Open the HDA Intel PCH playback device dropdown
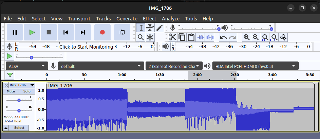The height and width of the screenshot is (139, 320). (x=256, y=66)
